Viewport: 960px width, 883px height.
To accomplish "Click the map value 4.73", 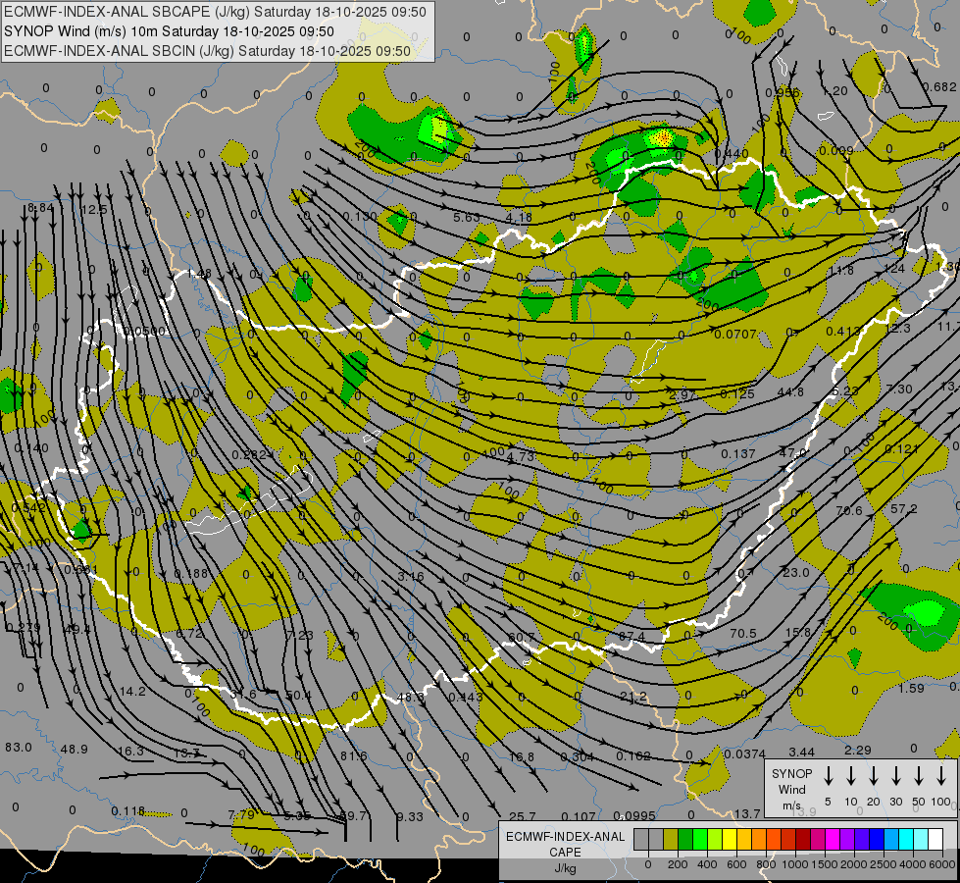I will (521, 456).
